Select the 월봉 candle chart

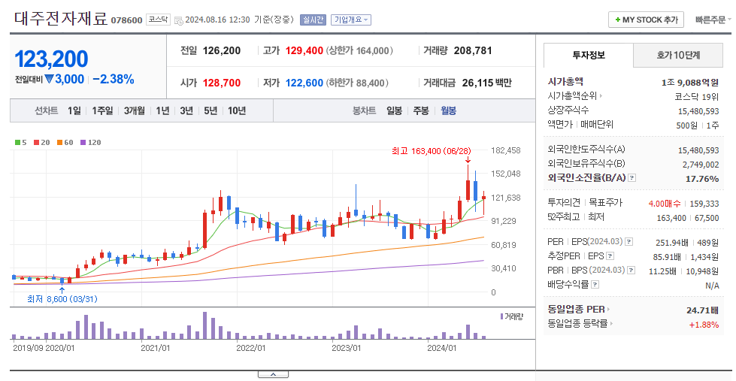tap(448, 110)
